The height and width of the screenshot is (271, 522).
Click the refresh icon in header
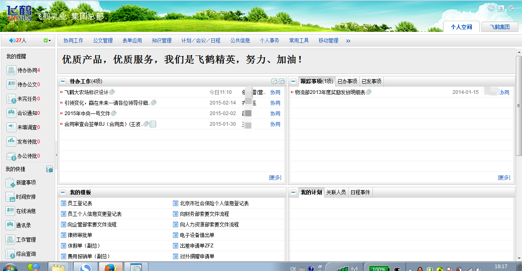coord(491,8)
